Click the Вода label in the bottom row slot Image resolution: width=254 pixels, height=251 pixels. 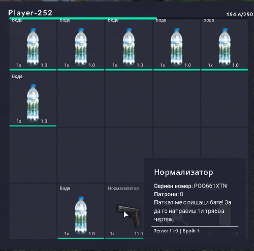tap(65, 189)
